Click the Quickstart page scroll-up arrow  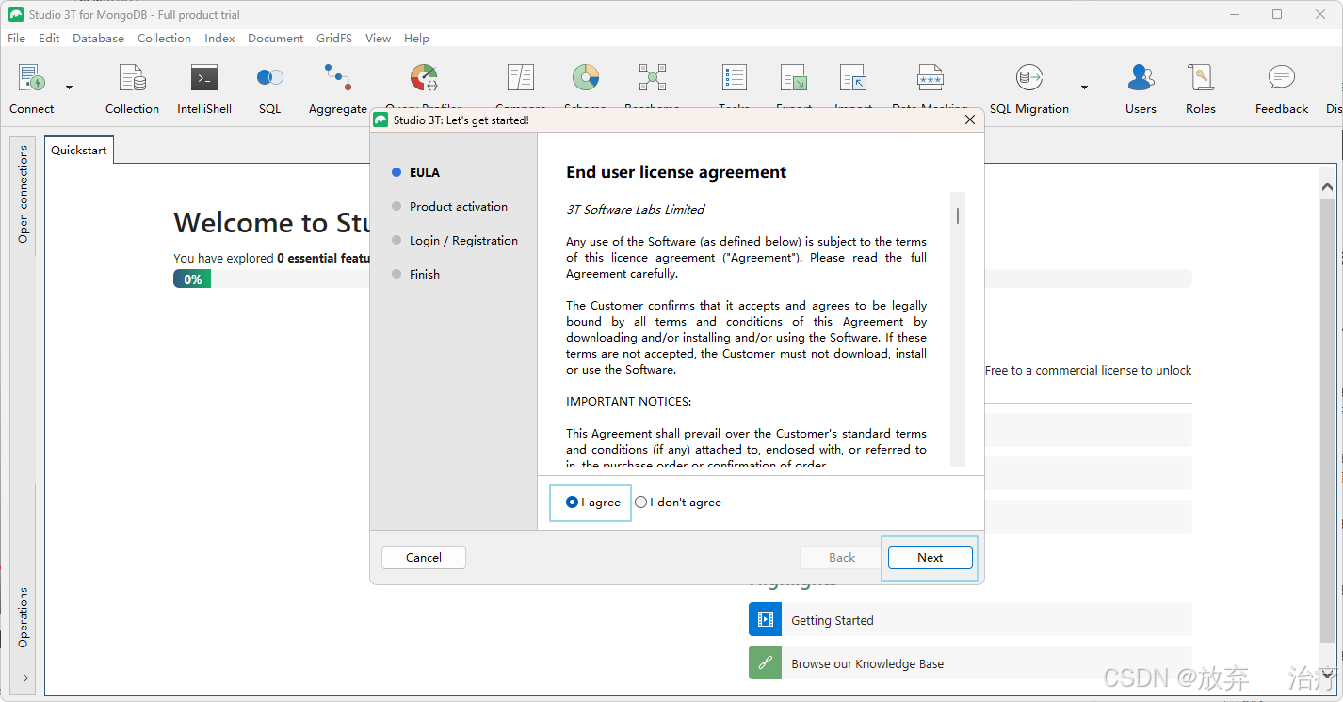(x=1328, y=186)
